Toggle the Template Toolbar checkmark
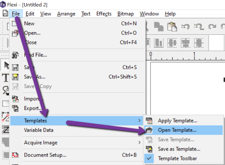The height and width of the screenshot is (165, 225). point(149,159)
